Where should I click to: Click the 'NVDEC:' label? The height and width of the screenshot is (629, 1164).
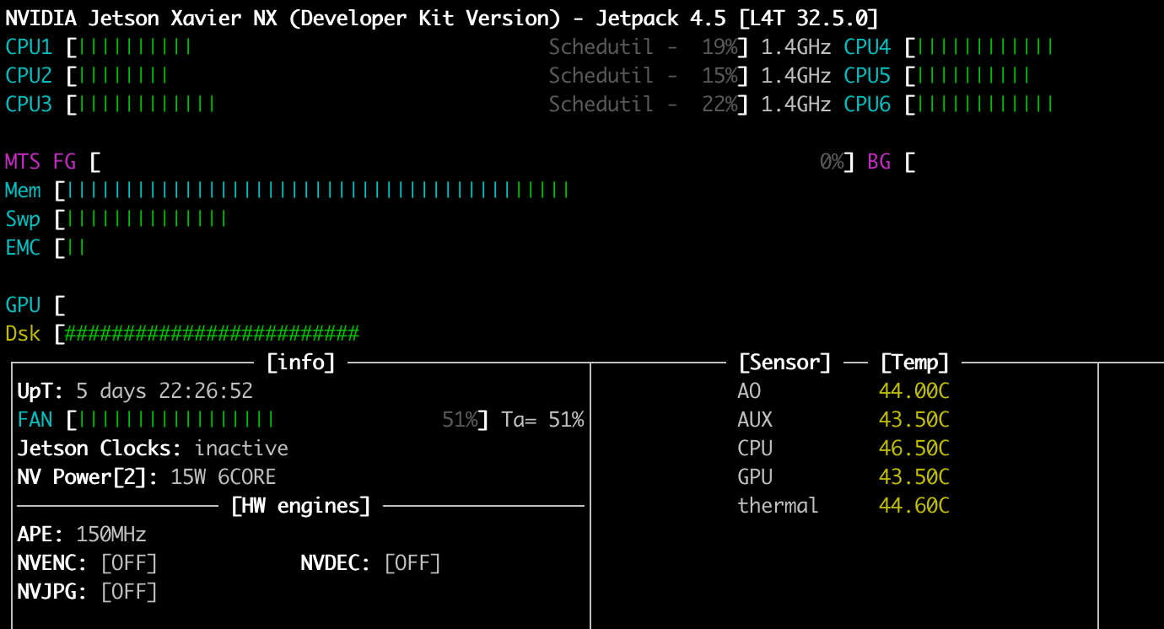(336, 563)
